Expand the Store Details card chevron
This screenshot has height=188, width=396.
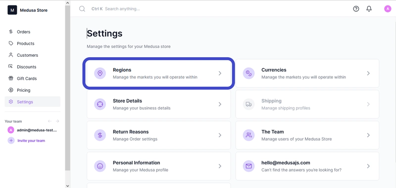click(220, 104)
